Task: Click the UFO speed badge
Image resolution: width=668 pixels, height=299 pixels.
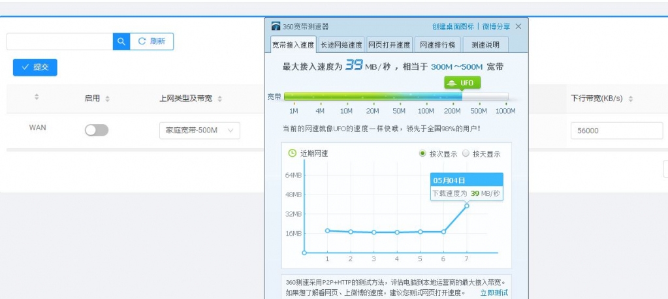Action: [462, 83]
